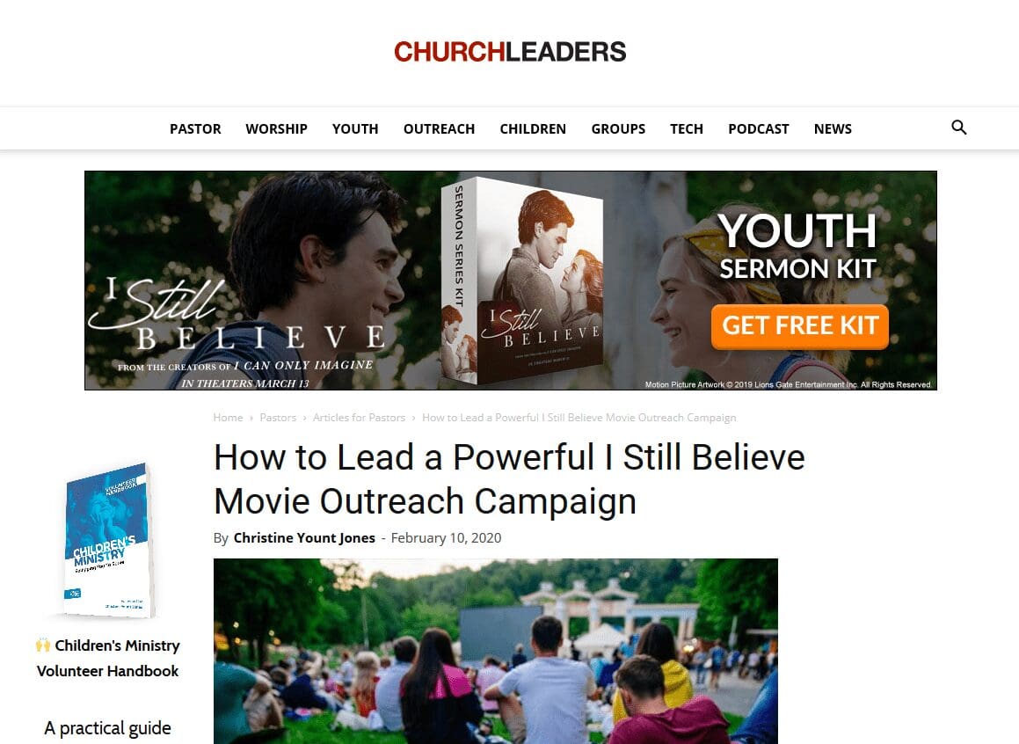The height and width of the screenshot is (744, 1019).
Task: Open author Christine Yount Jones link
Action: pyautogui.click(x=304, y=537)
